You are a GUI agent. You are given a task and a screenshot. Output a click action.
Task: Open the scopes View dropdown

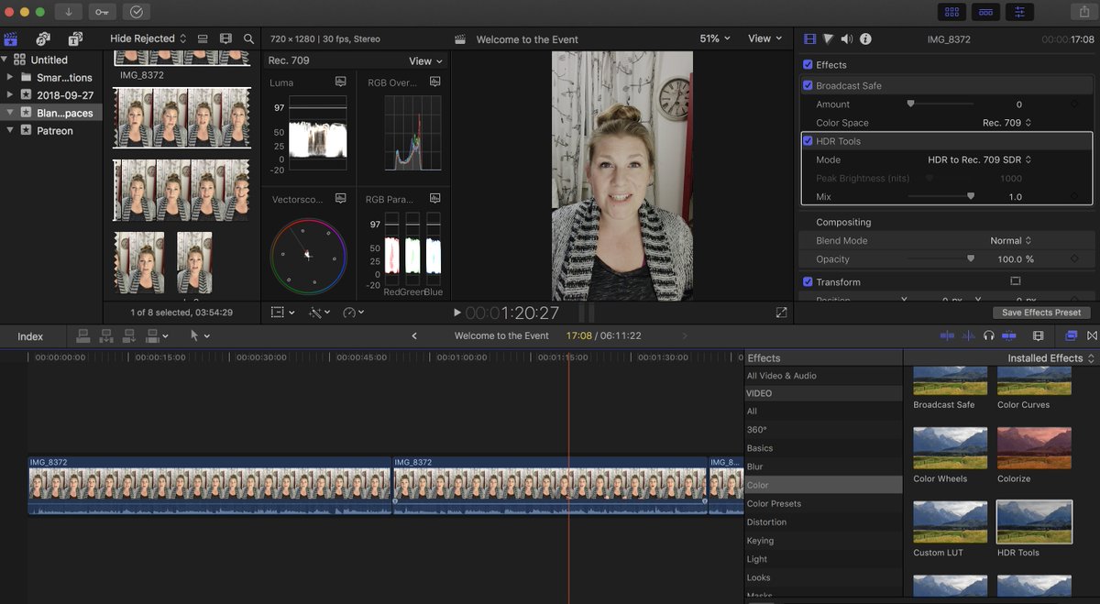(425, 61)
